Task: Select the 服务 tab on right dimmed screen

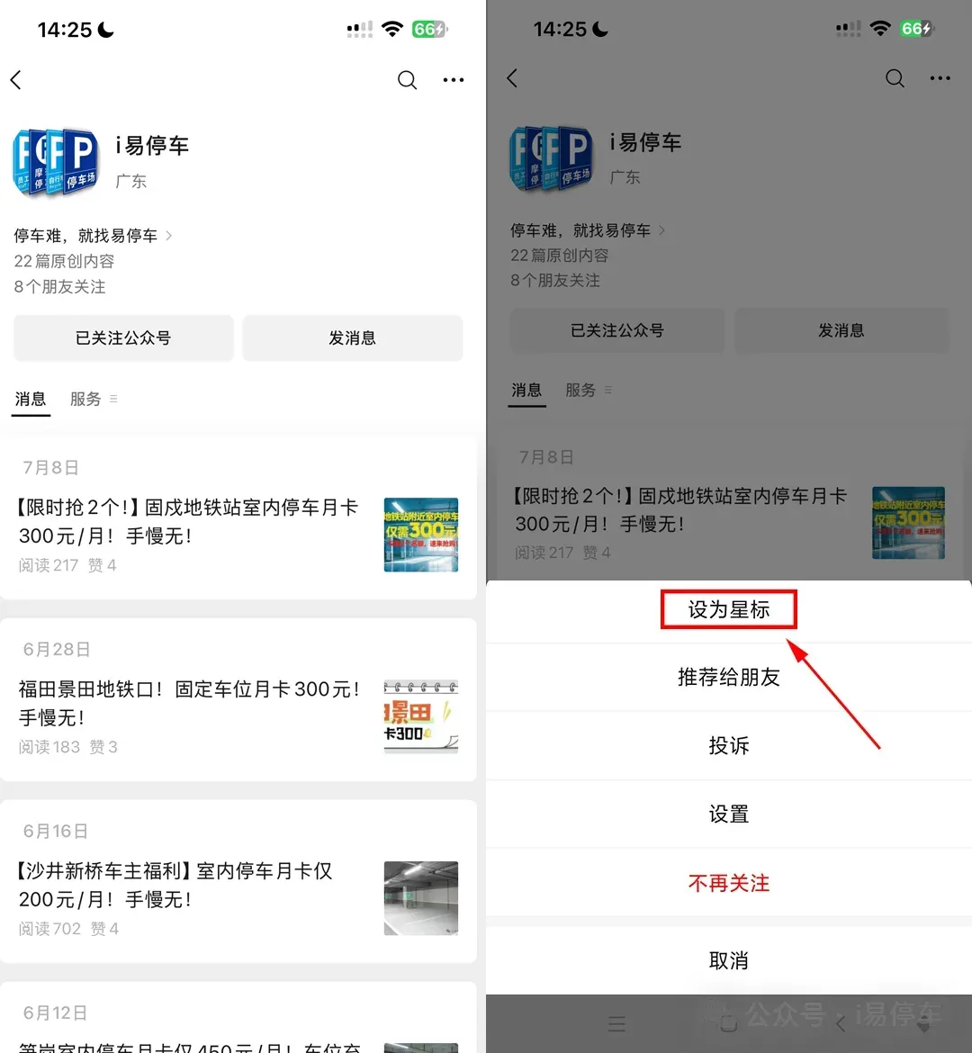Action: click(580, 391)
